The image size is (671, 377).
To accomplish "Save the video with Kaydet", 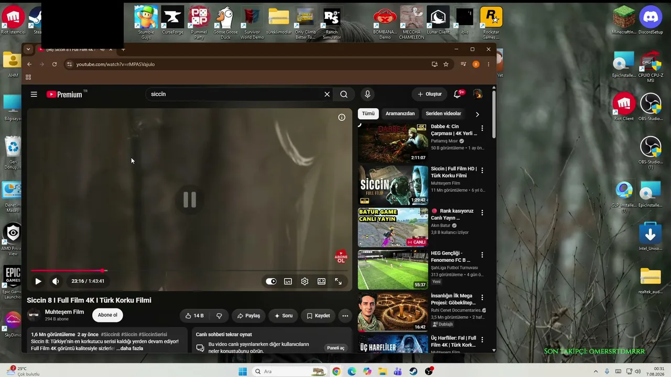I will coord(318,316).
